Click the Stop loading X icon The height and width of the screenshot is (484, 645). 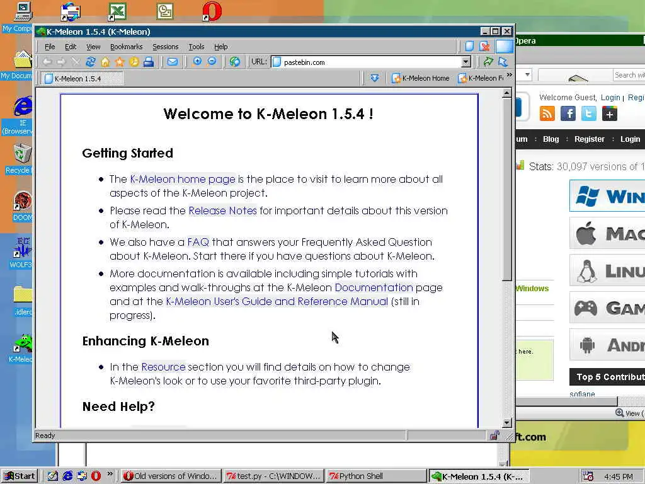tap(76, 62)
